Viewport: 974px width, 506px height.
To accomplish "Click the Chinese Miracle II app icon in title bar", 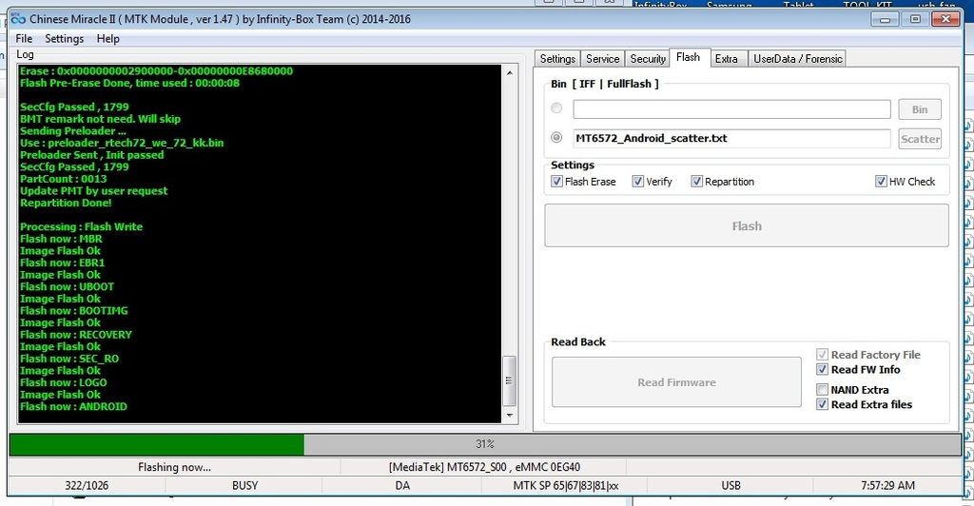I will (17, 19).
